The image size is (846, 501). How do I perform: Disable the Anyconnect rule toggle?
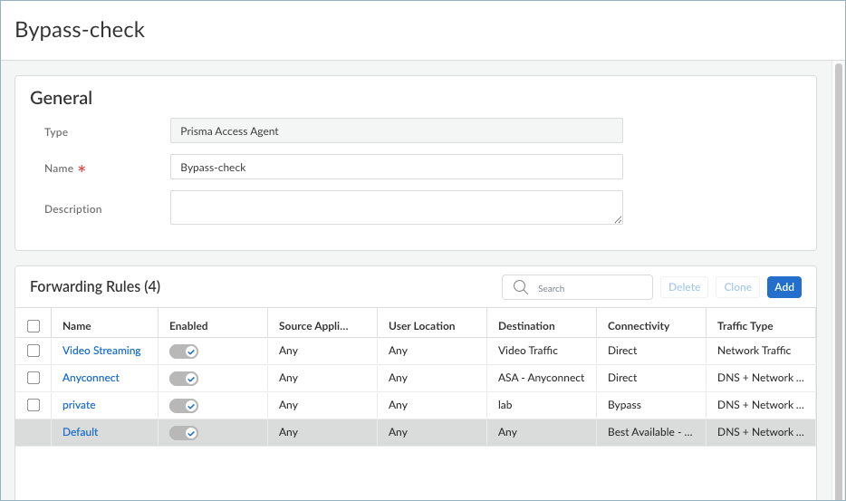[x=184, y=379]
